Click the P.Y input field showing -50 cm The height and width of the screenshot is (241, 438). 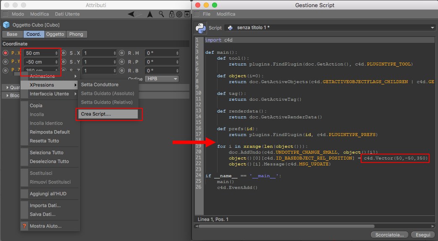39,62
